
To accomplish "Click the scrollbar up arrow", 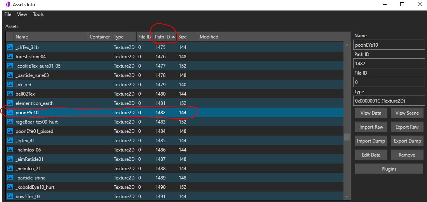I will tap(347, 45).
